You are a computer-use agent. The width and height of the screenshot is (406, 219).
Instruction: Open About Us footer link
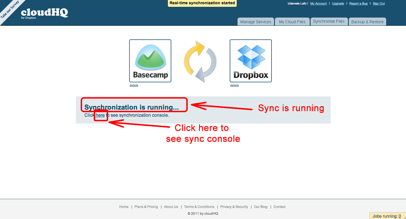[171, 207]
